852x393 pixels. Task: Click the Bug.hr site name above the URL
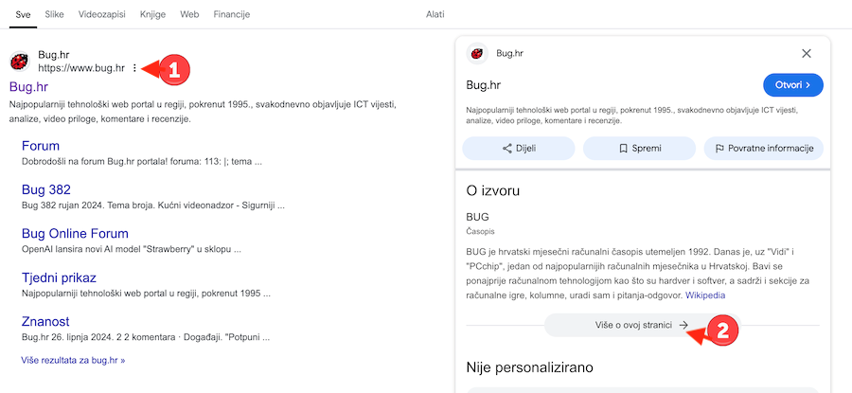click(53, 55)
